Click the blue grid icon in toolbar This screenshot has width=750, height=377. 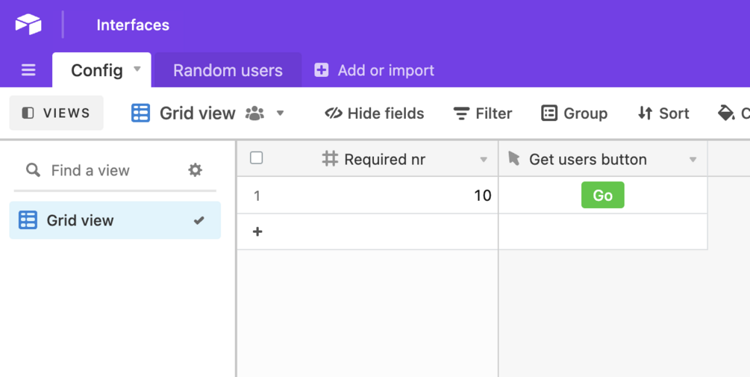[140, 113]
